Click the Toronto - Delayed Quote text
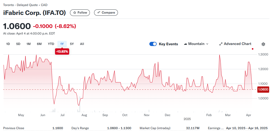This screenshot has width=272, height=131. click(x=20, y=5)
